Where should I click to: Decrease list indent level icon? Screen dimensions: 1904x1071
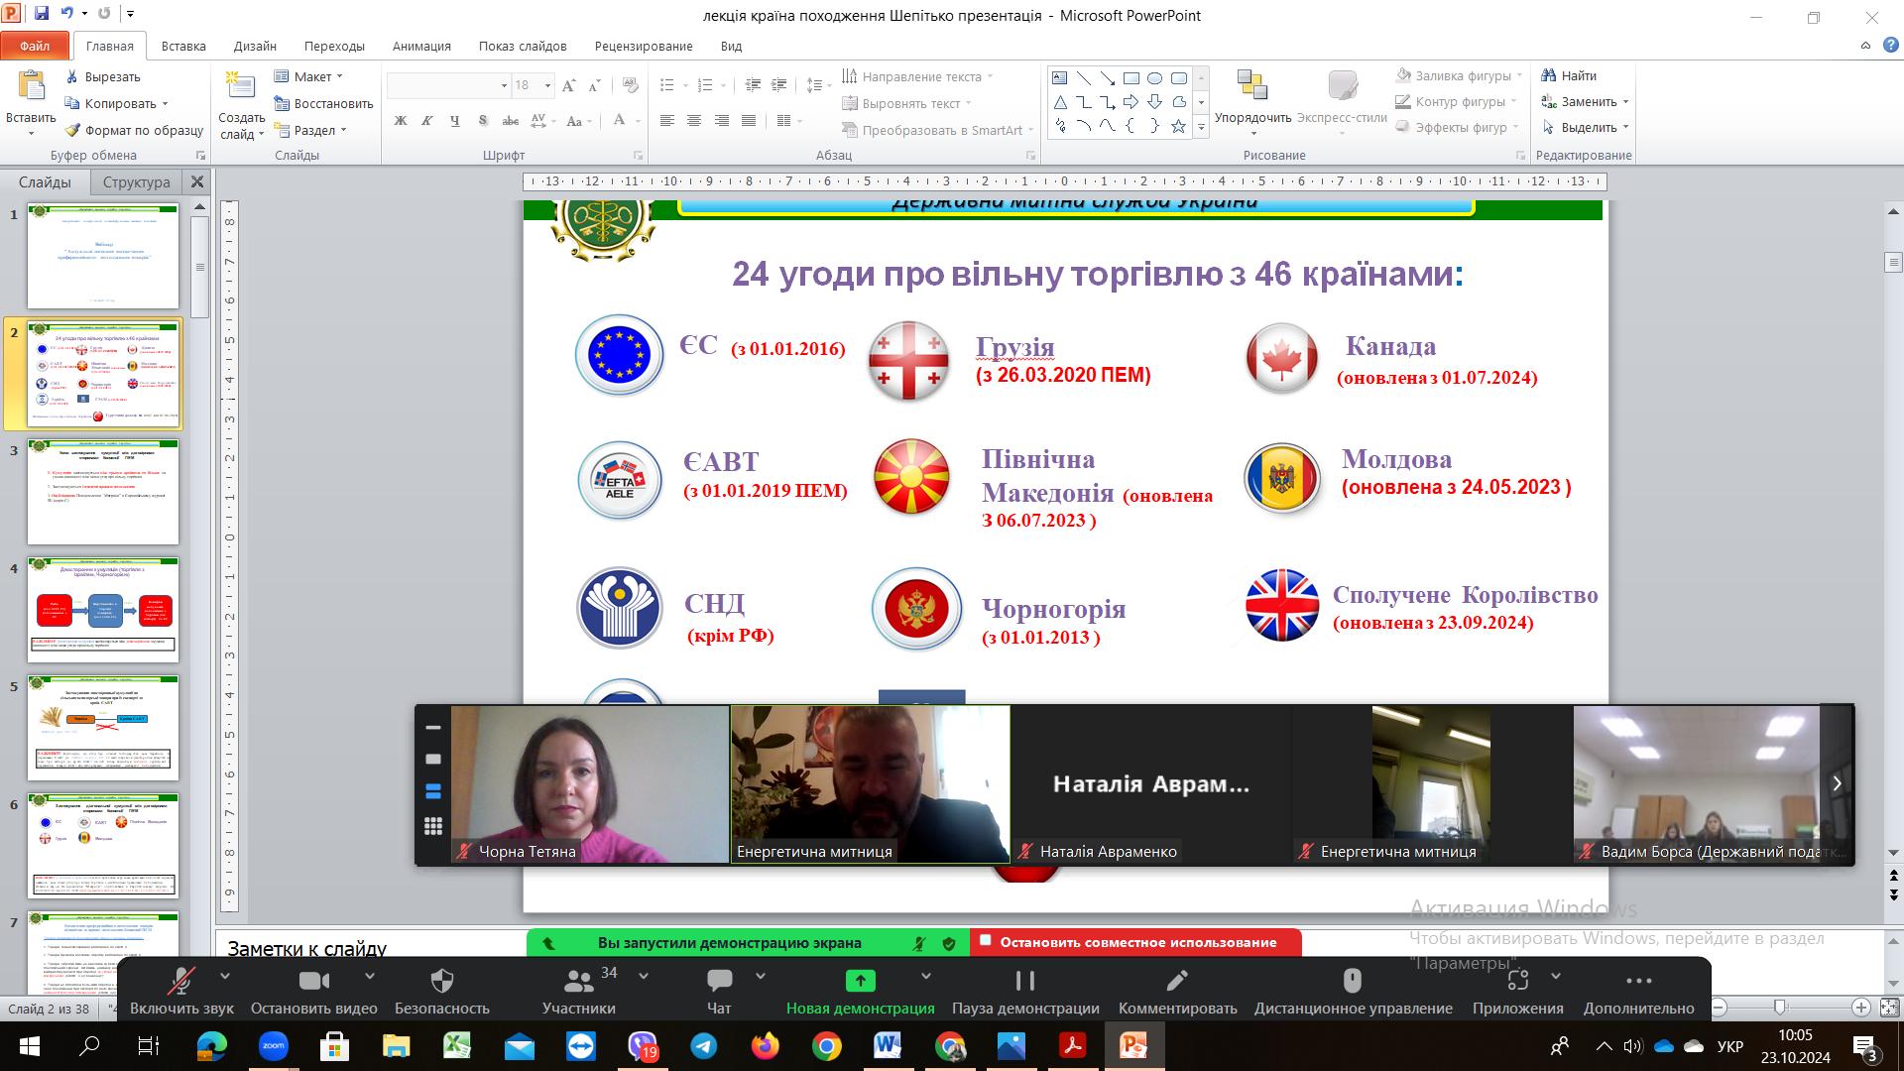click(753, 85)
